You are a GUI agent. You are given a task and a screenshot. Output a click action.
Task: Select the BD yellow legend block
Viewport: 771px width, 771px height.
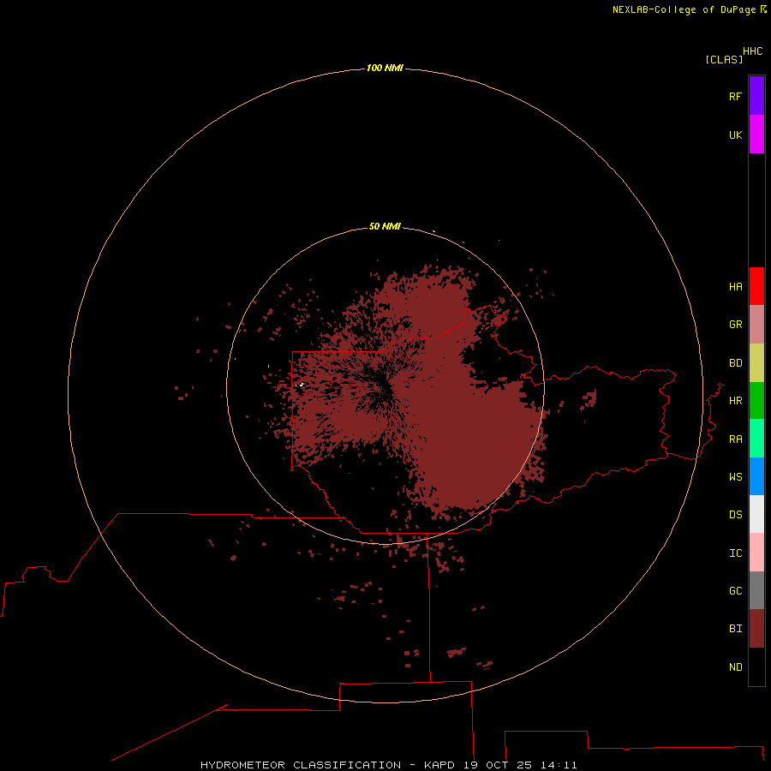[x=756, y=363]
